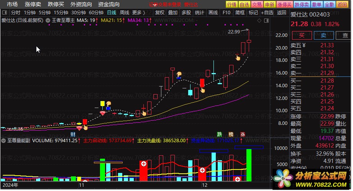Click the diamond icon in chart header

[x=259, y=20]
